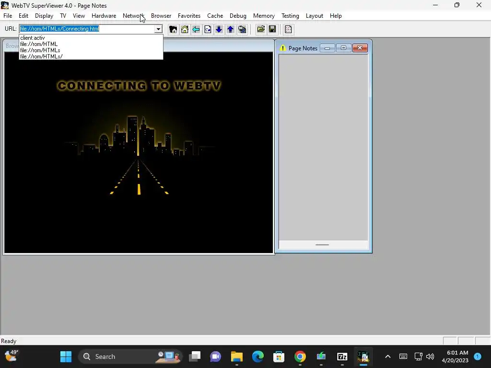
Task: Open Task View from the taskbar
Action: pyautogui.click(x=195, y=356)
